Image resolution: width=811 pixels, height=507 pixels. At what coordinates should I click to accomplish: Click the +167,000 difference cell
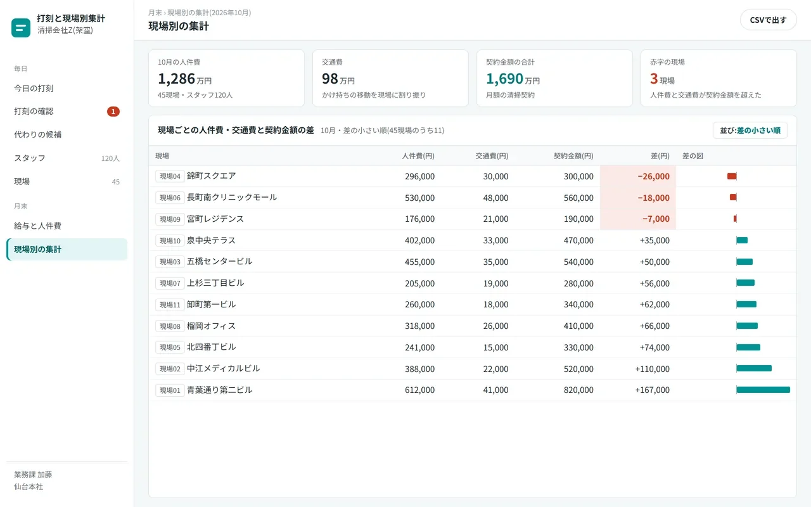pos(638,390)
